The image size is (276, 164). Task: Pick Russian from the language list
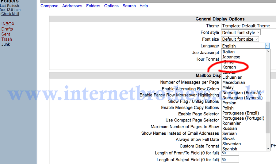[x=230, y=129]
